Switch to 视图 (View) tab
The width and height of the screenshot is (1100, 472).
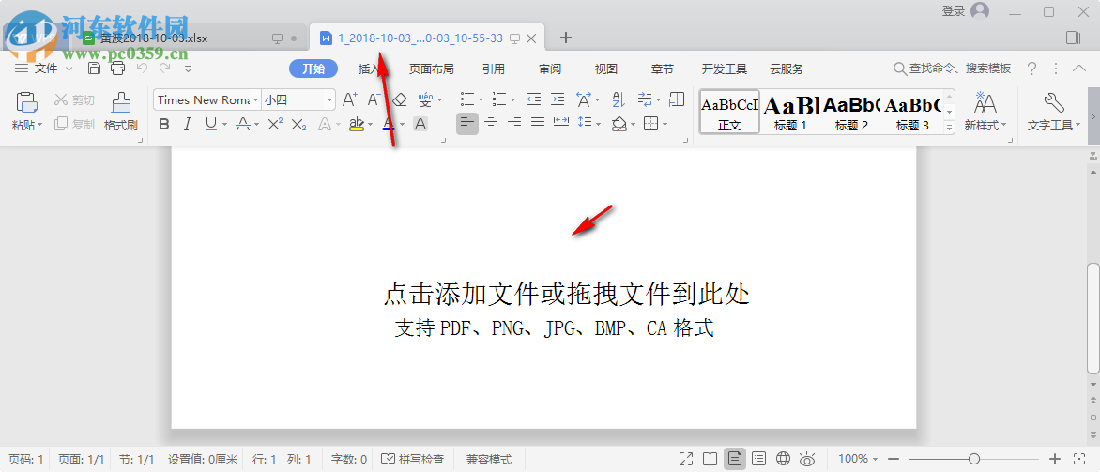(606, 69)
